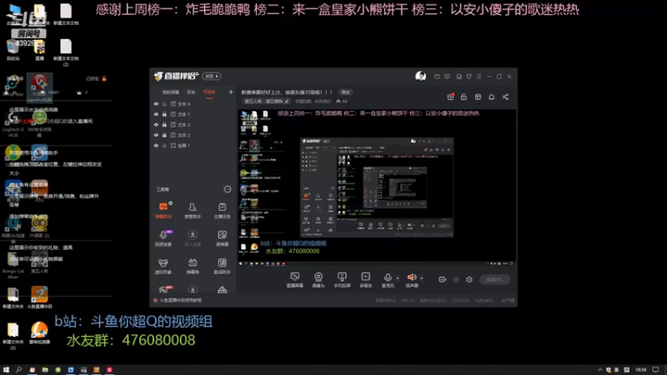This screenshot has width=667, height=375.
Task: Open the 房管助手 tool
Action: click(x=193, y=210)
